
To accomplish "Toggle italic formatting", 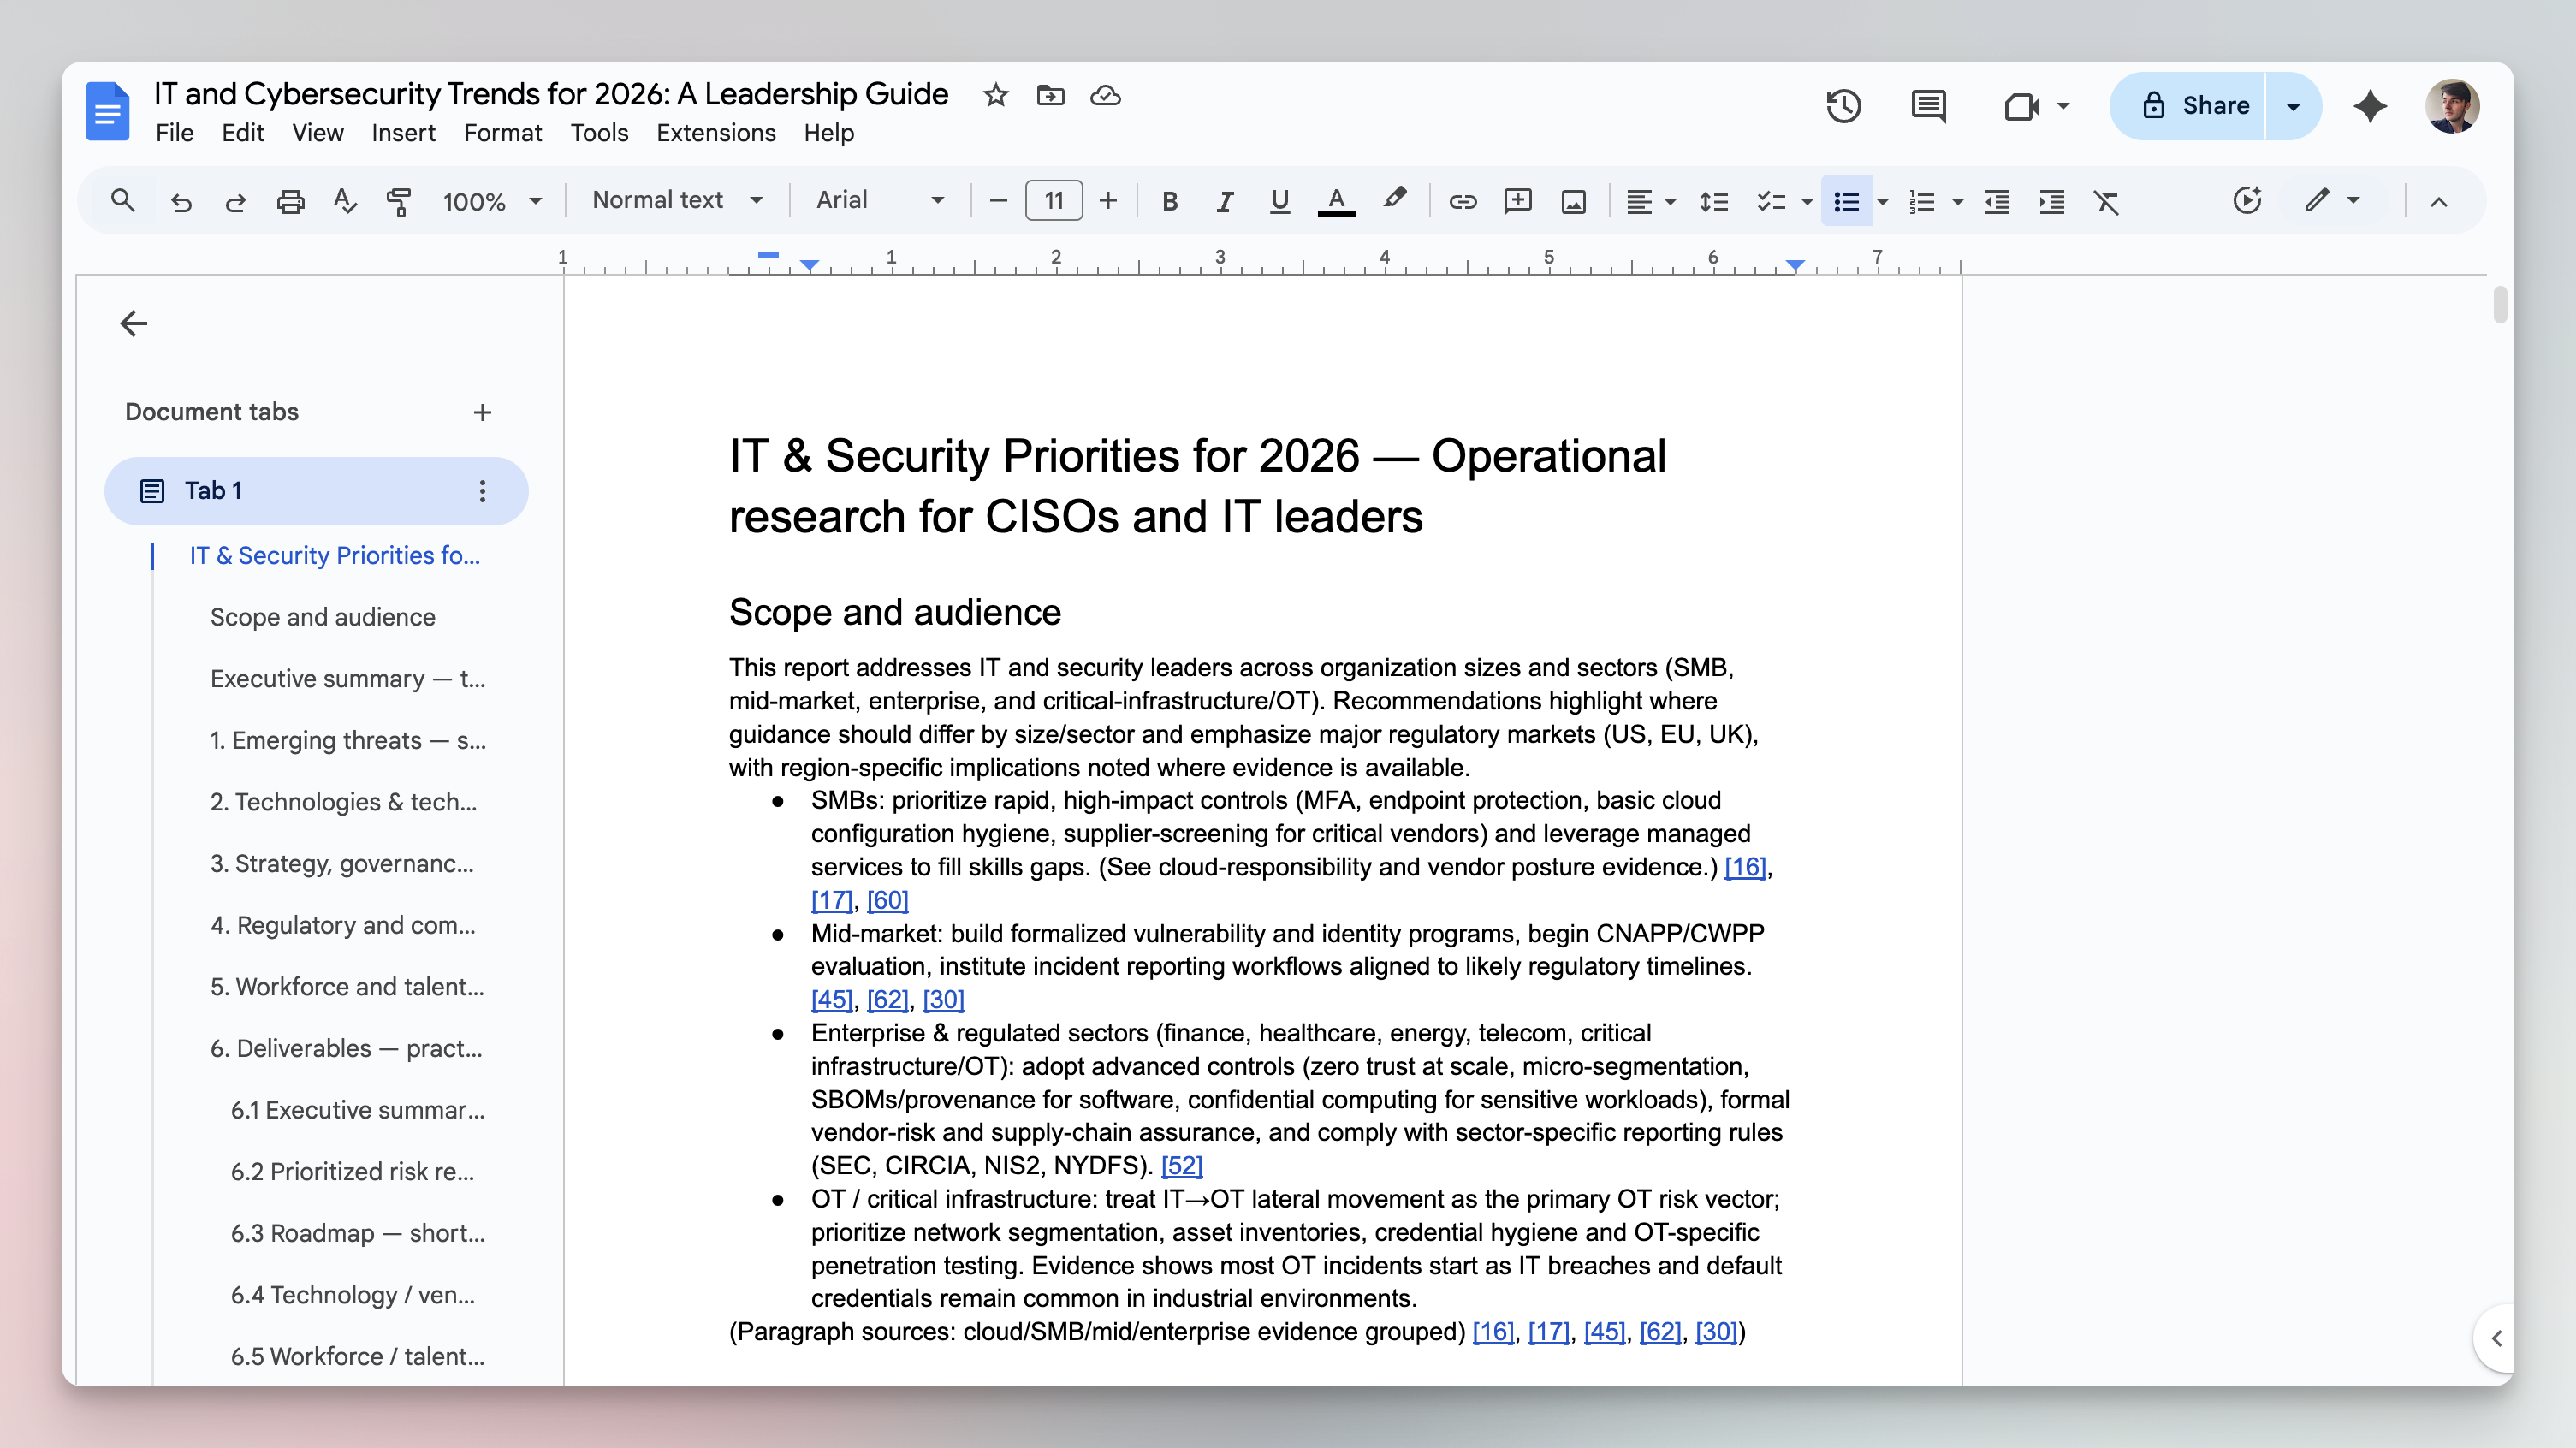I will pyautogui.click(x=1224, y=201).
